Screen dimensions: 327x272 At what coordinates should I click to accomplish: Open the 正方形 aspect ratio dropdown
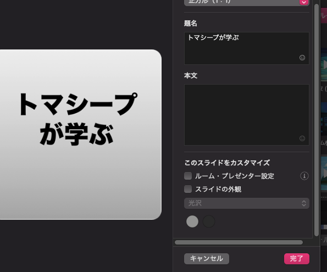[x=247, y=2]
